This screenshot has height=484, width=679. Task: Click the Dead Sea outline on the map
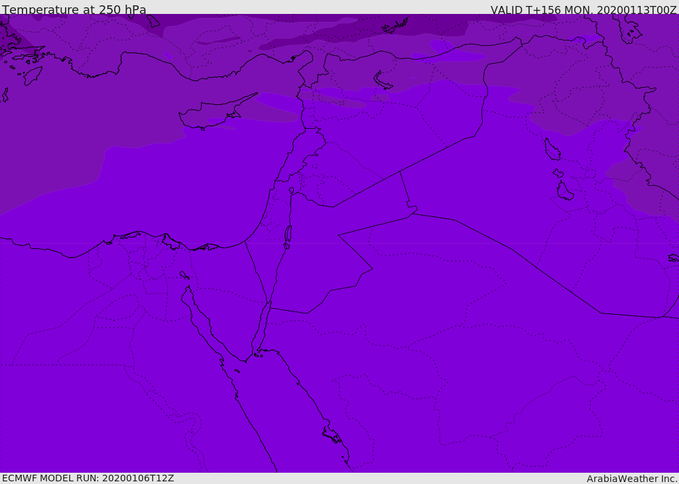pyautogui.click(x=288, y=234)
